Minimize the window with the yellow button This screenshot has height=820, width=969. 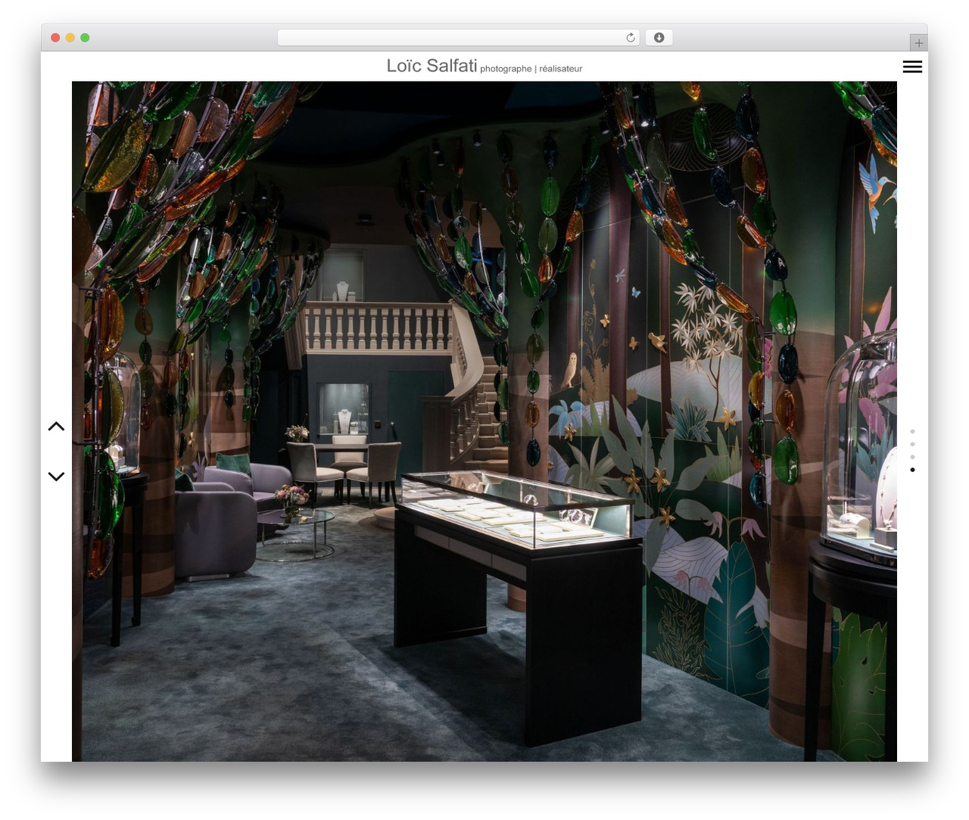[x=70, y=38]
